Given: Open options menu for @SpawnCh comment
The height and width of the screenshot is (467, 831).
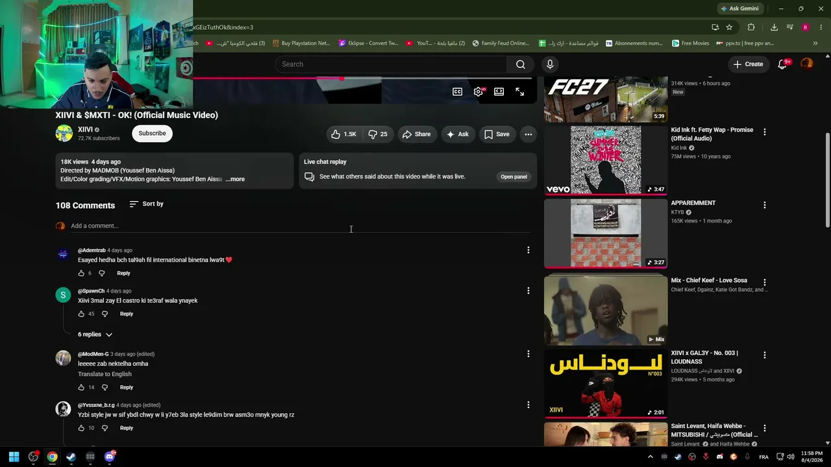Looking at the screenshot, I should [x=528, y=291].
